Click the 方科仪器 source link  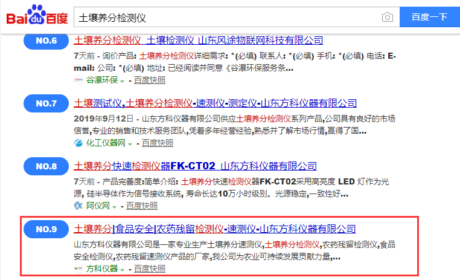102,269
